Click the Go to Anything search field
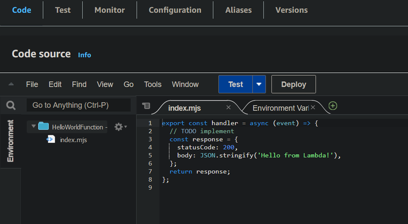 click(79, 105)
